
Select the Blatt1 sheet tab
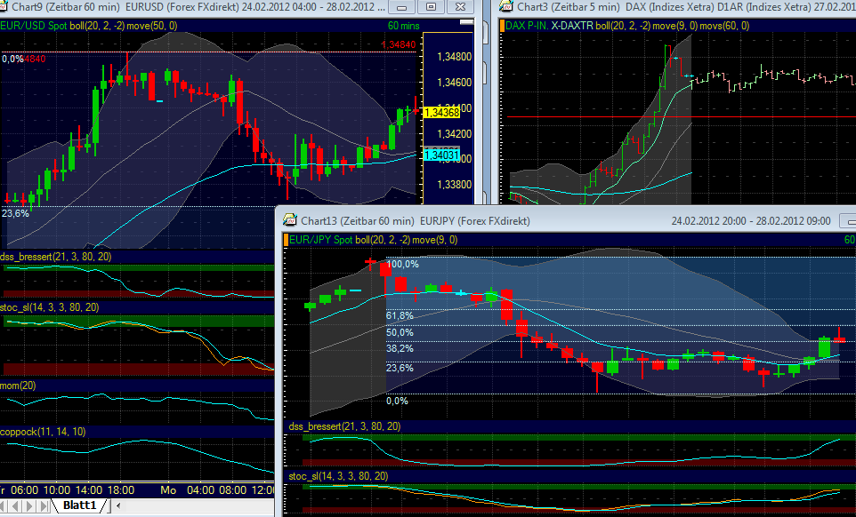coord(78,505)
